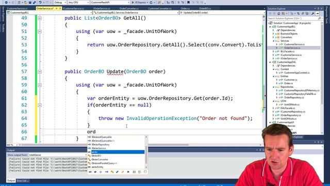The width and height of the screenshot is (330, 186).
Task: Collapse the CustomerAppDAL project node
Action: click(270, 62)
